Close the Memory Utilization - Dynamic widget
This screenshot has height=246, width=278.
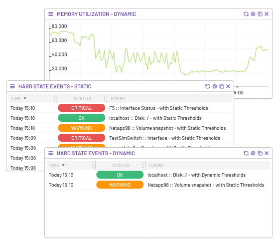pos(267,14)
